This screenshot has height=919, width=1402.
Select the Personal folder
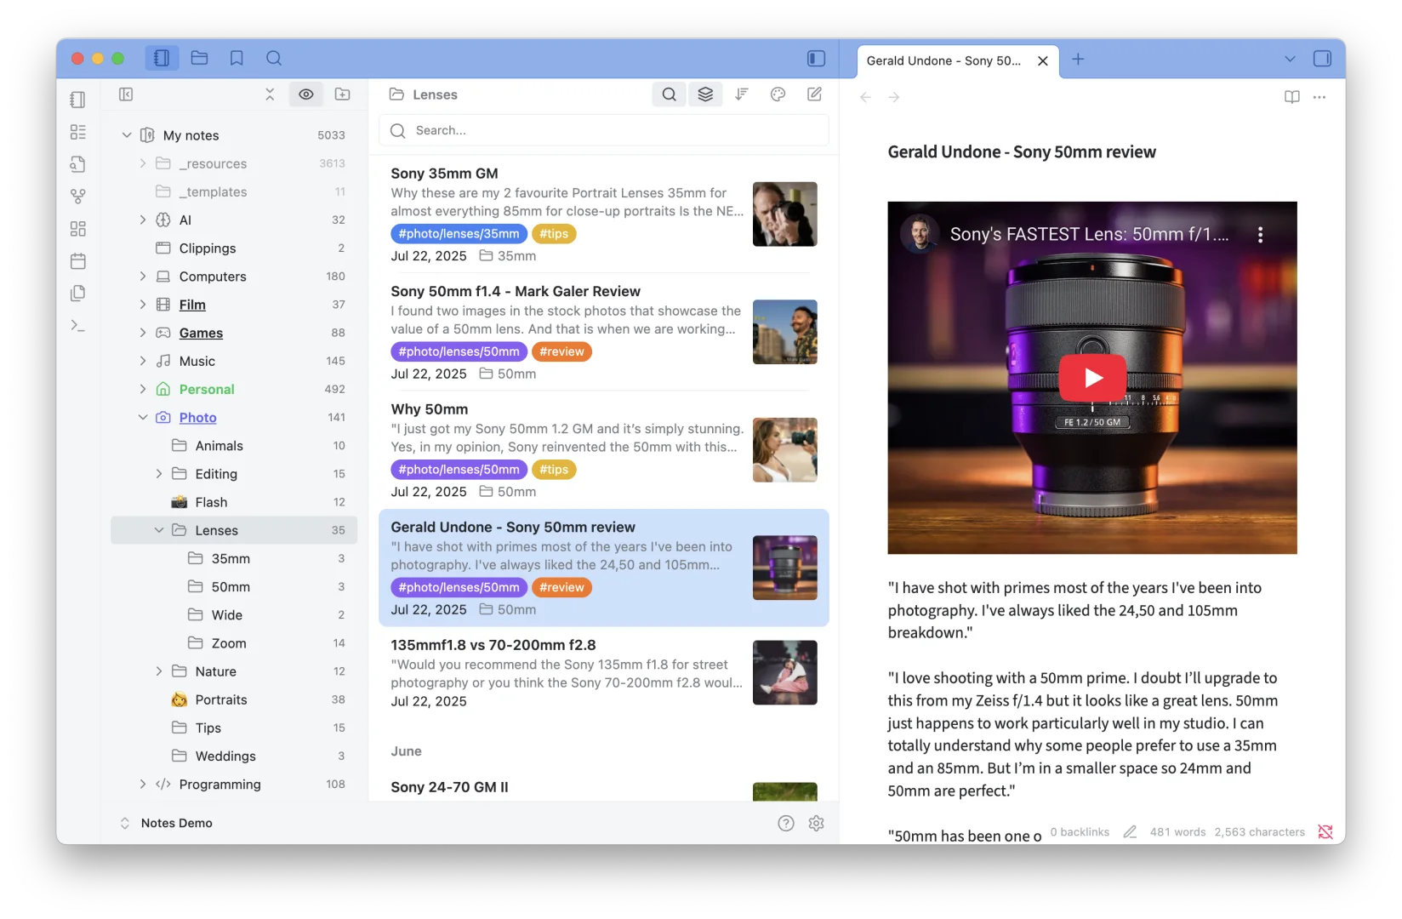[x=234, y=389]
